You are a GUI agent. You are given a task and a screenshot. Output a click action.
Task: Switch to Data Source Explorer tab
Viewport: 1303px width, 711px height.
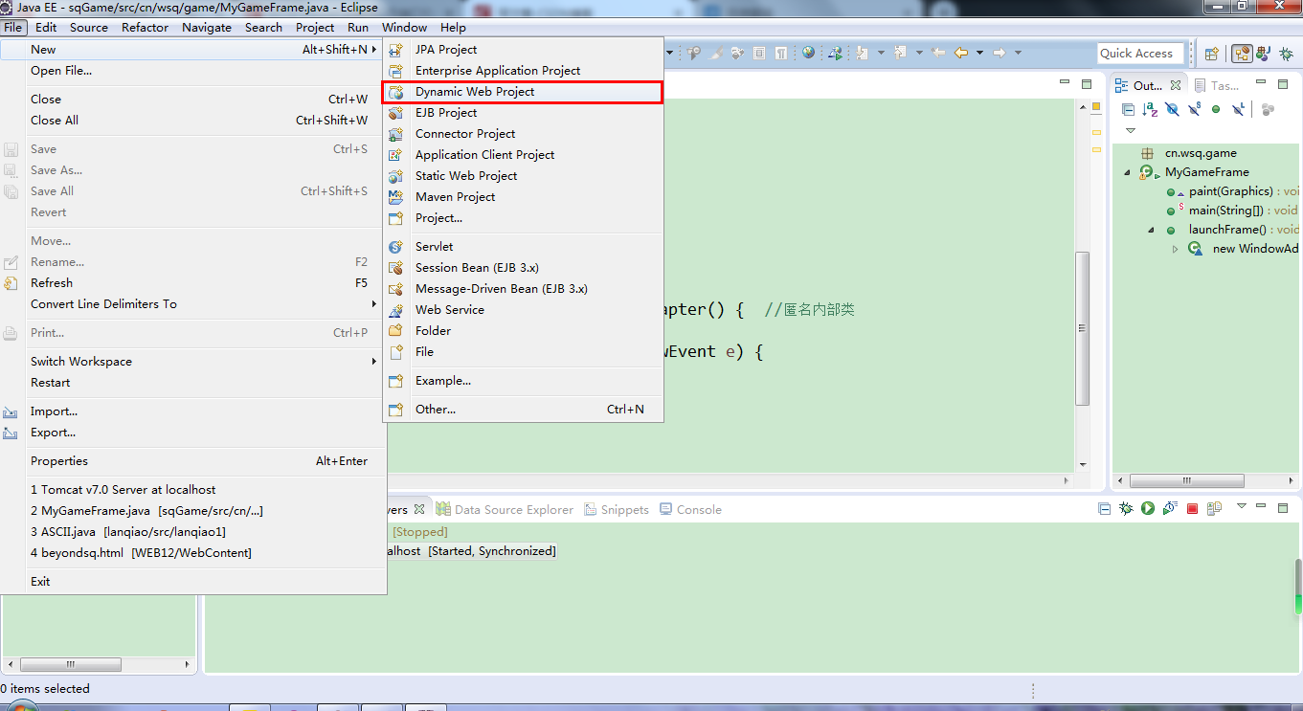(505, 509)
